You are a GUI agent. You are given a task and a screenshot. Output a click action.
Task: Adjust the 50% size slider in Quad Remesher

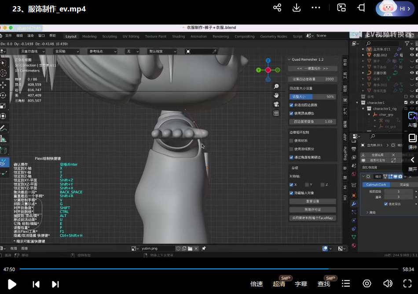pyautogui.click(x=312, y=96)
